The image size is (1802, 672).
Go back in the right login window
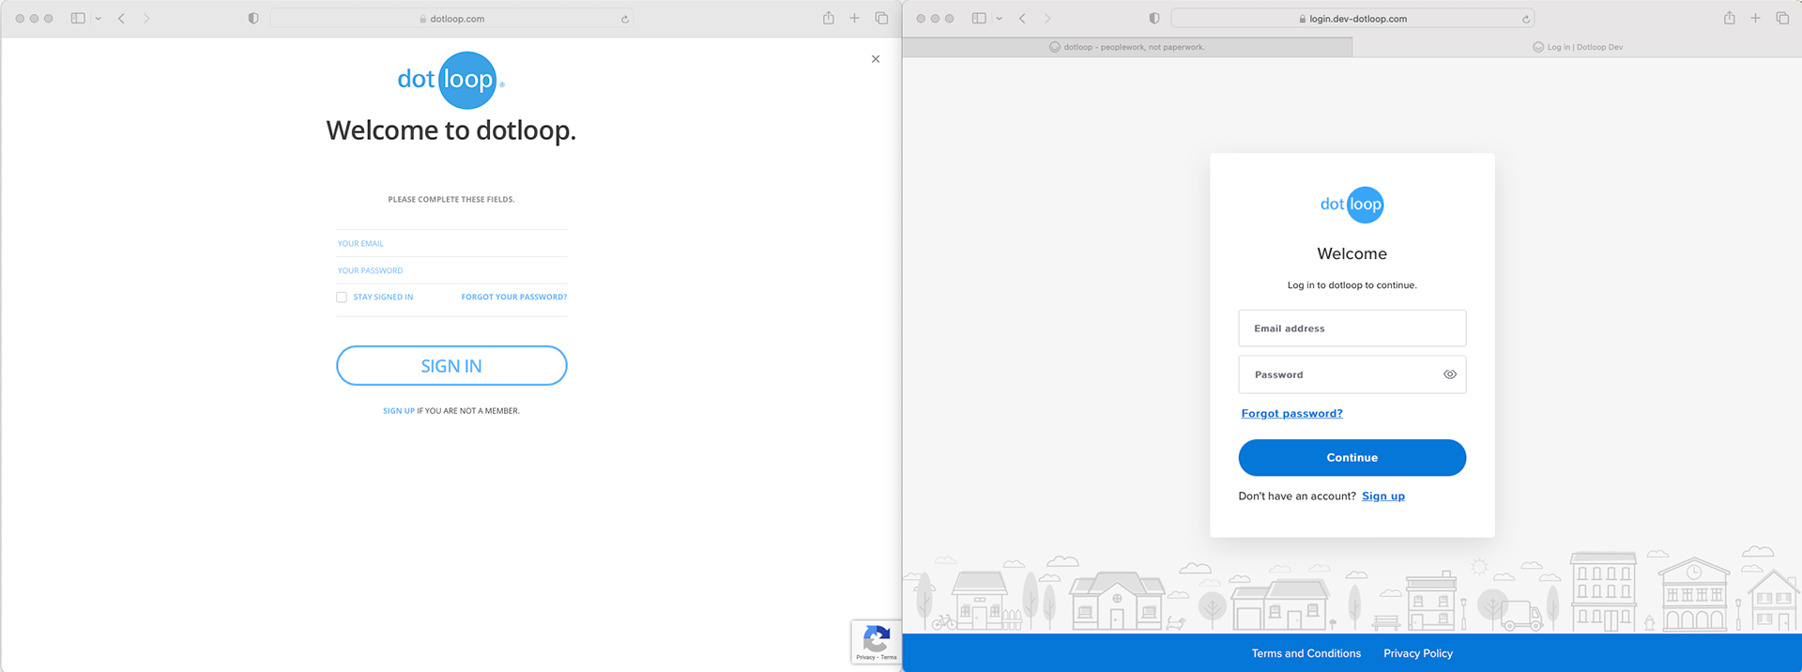click(x=1022, y=18)
